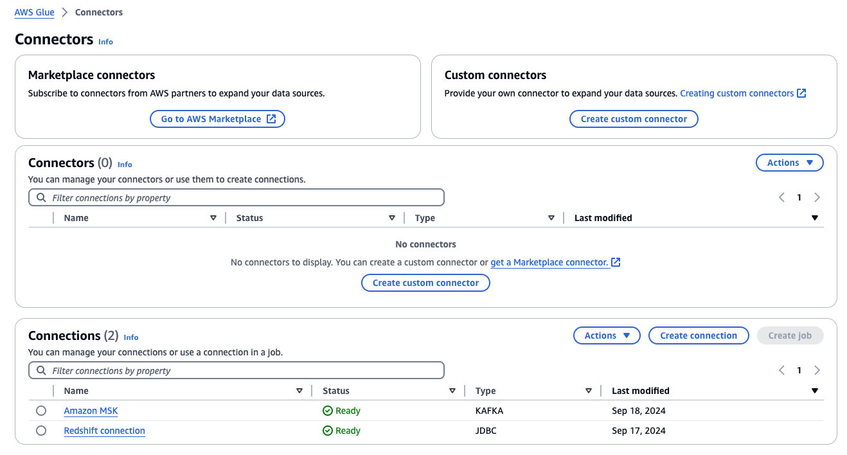This screenshot has width=847, height=455.
Task: Open the Creating custom connectors external link
Action: coord(742,93)
